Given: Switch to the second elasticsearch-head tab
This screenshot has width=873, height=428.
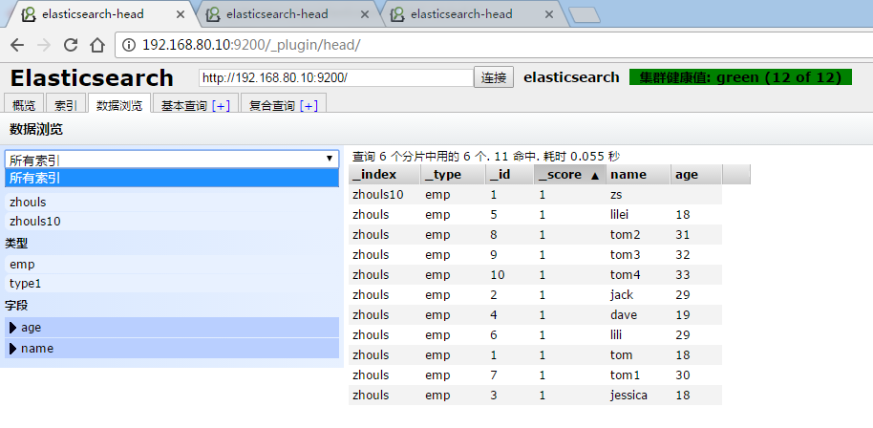Looking at the screenshot, I should [287, 14].
